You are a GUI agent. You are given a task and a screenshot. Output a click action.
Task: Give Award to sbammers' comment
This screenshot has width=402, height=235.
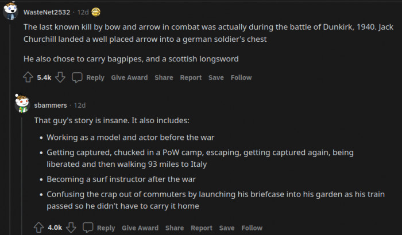[140, 228]
